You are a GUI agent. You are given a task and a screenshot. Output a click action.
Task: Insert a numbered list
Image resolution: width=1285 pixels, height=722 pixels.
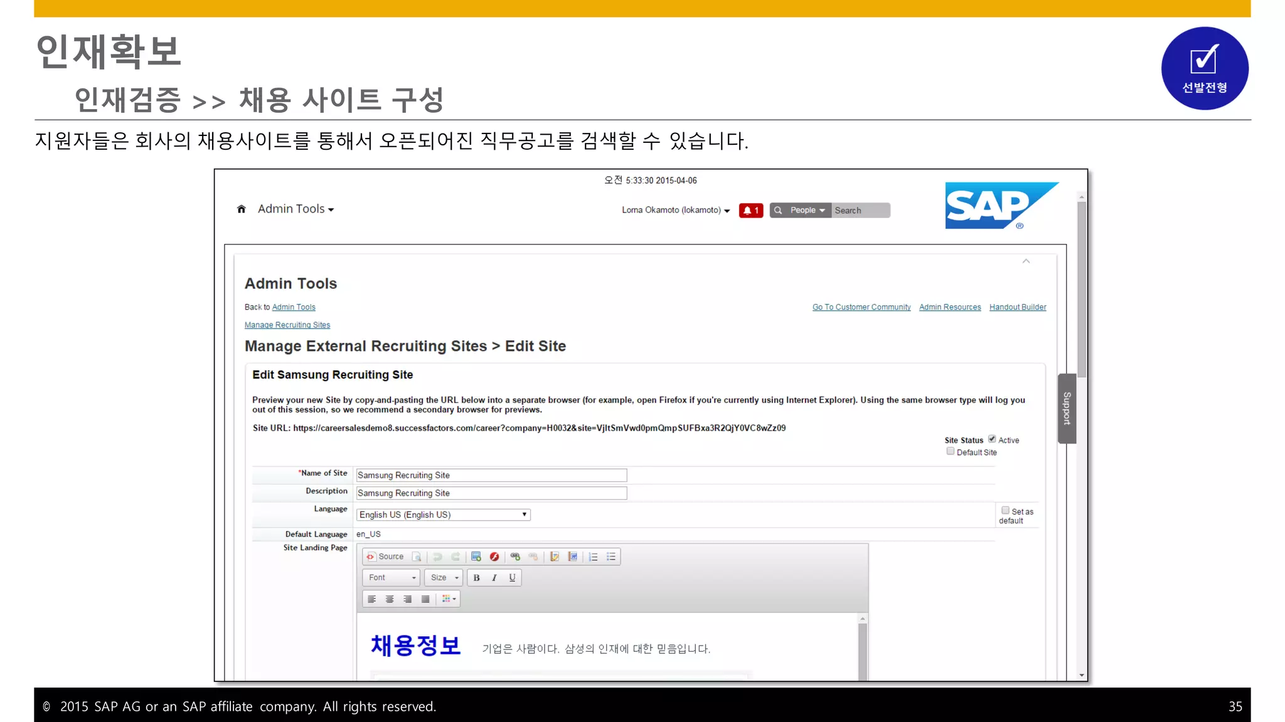(594, 557)
